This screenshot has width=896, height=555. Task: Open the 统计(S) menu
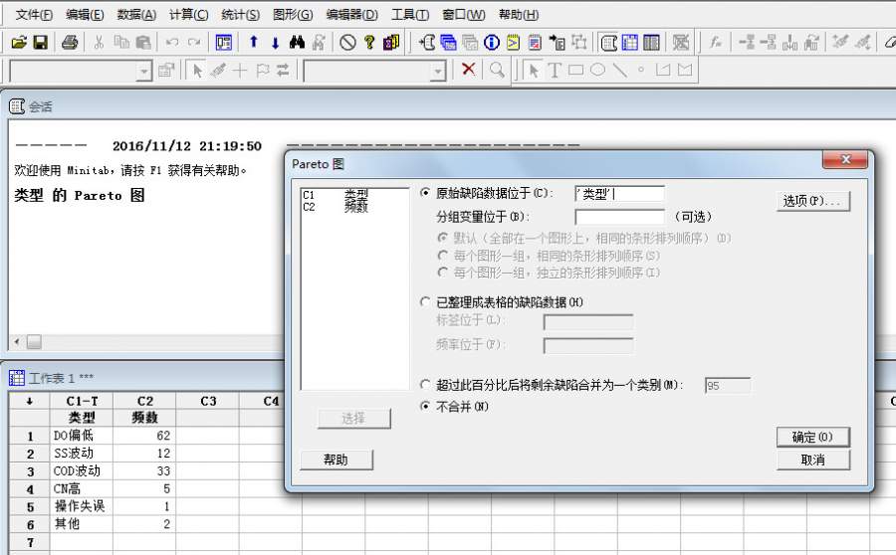[x=240, y=15]
